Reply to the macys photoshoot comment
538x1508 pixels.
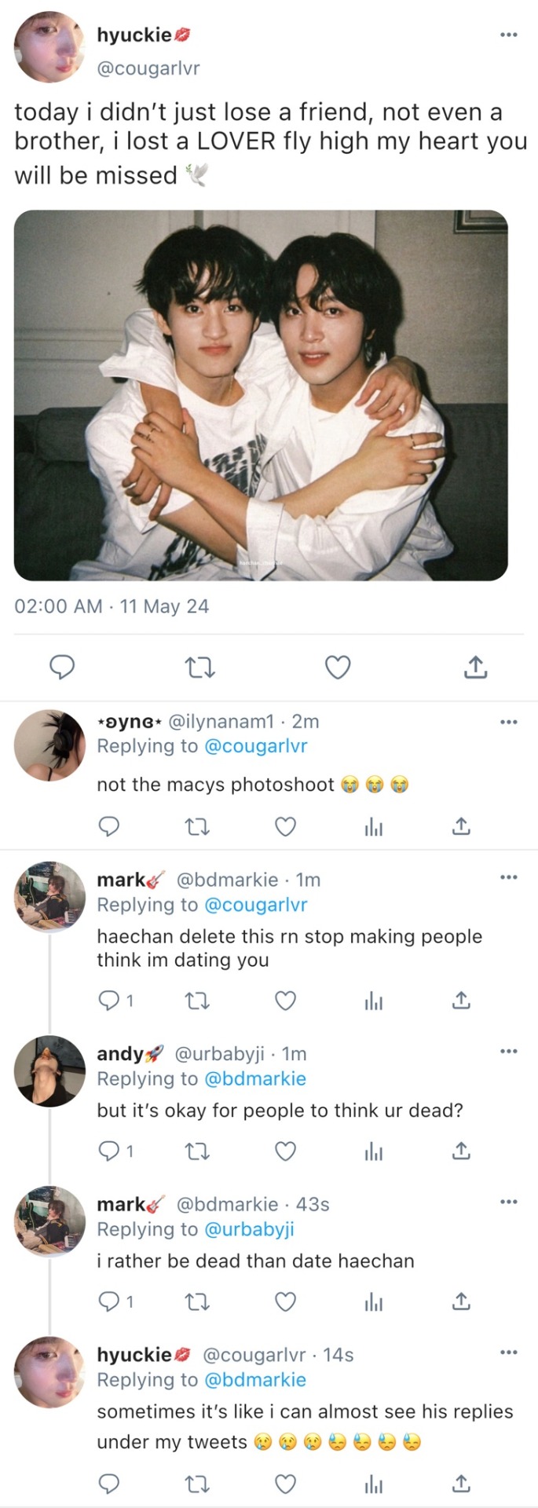pos(109,826)
